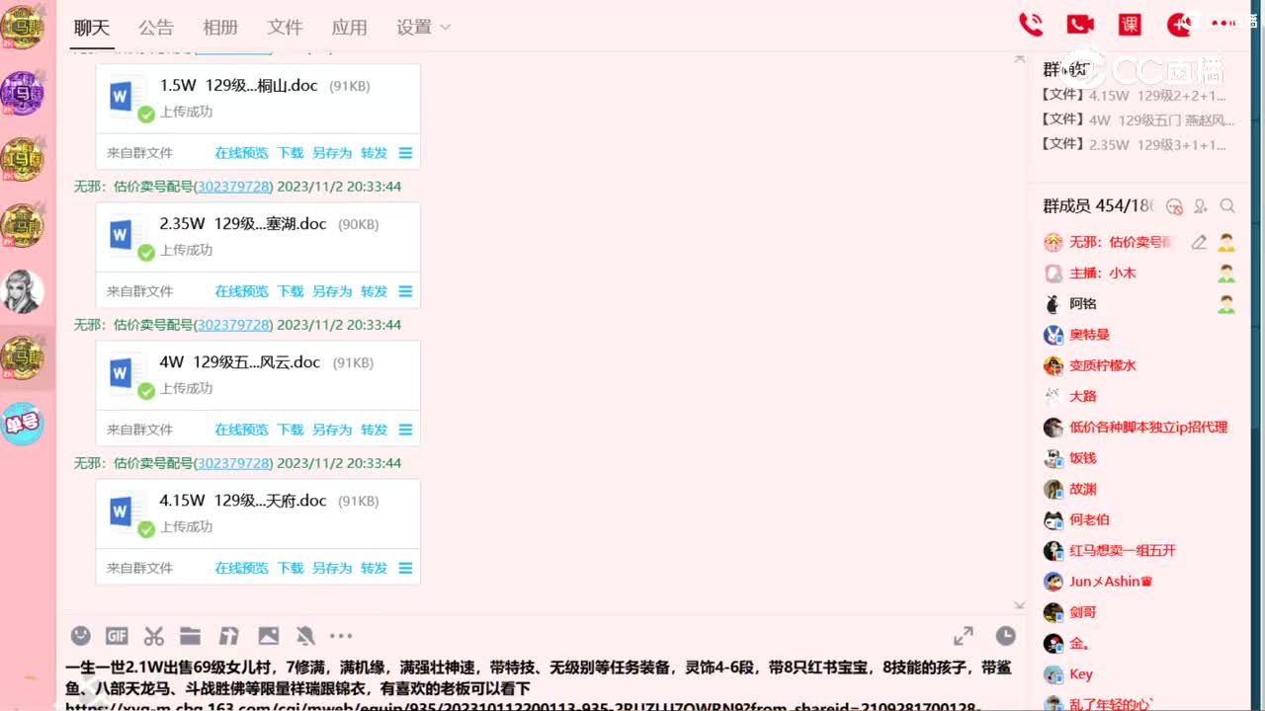Viewport: 1265px width, 711px height.
Task: Preview 1.5W file online
Action: tap(241, 153)
